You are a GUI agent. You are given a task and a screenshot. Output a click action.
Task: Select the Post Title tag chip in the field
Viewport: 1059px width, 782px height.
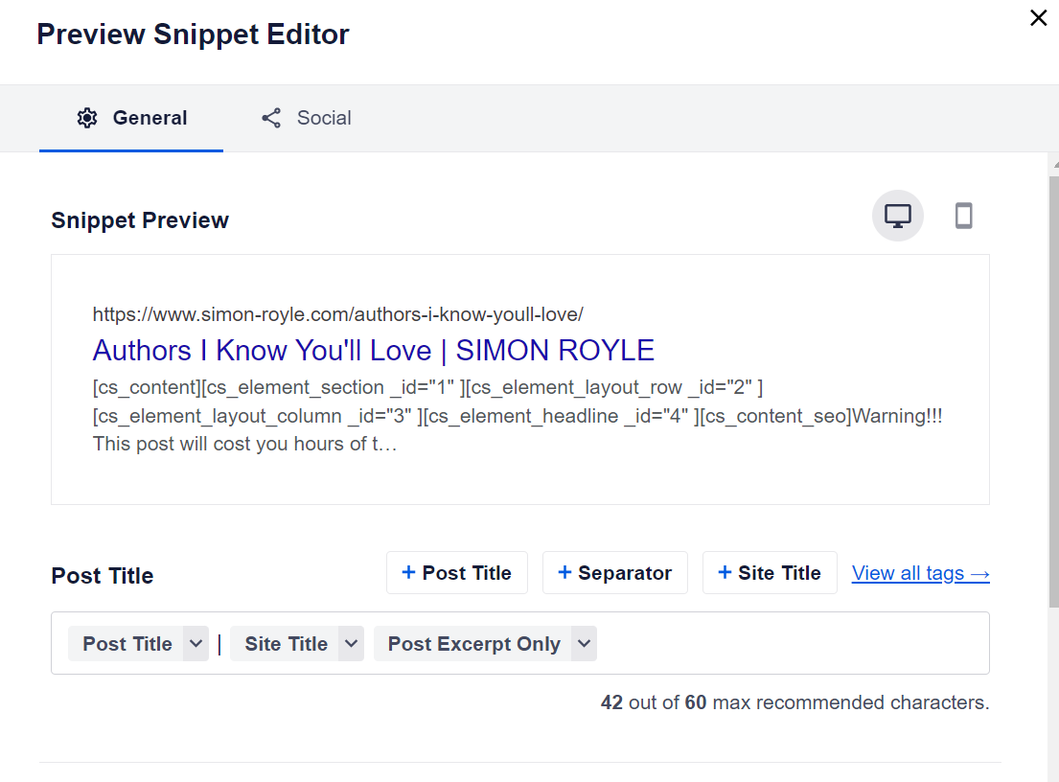tap(127, 644)
